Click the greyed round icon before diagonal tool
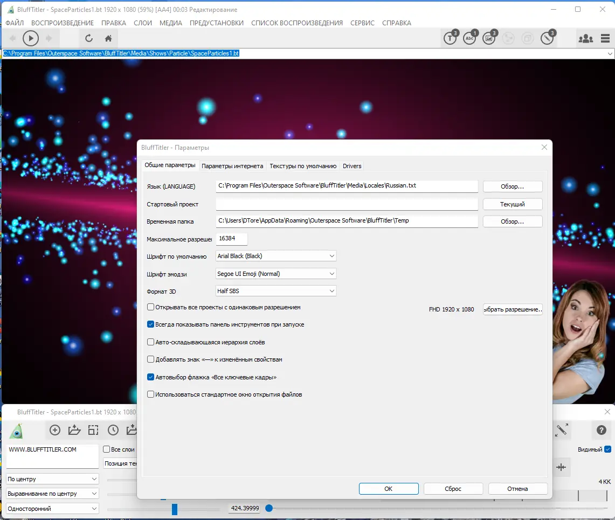Image resolution: width=615 pixels, height=520 pixels. coord(528,38)
